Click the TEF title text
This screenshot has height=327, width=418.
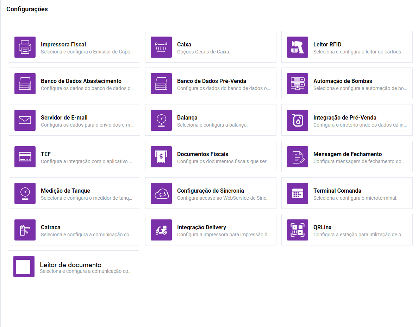pyautogui.click(x=45, y=154)
